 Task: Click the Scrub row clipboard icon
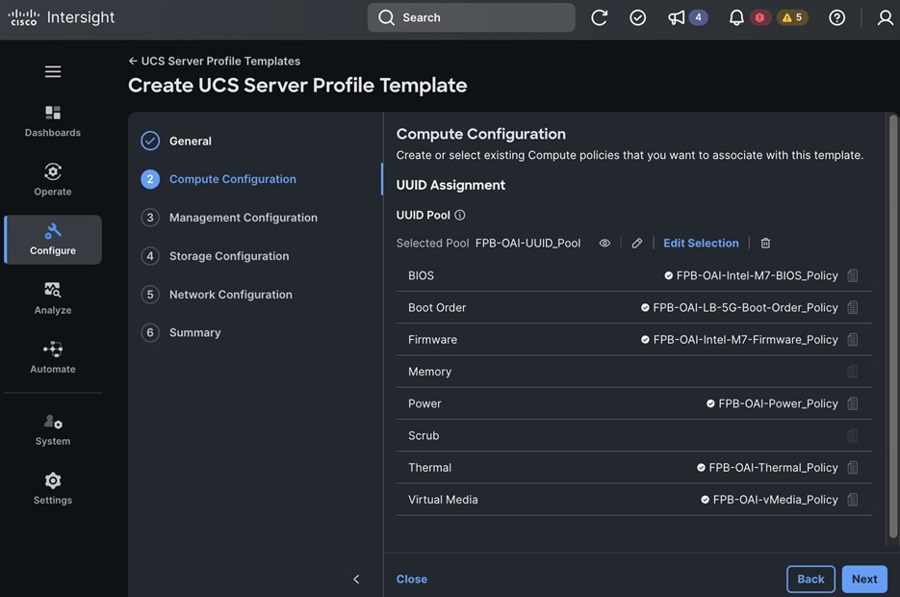[853, 435]
